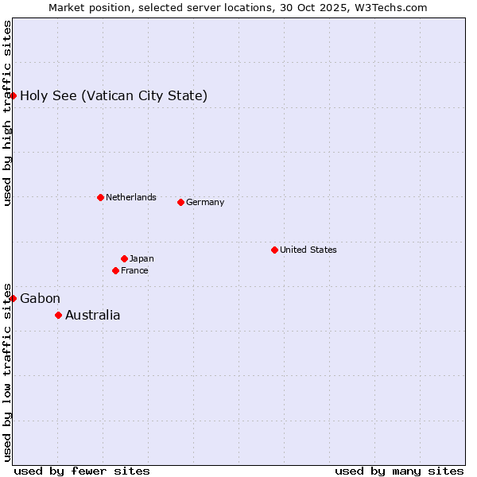Click the 'used by fewer sites' axis label
Screen dimensions: 477x477
(x=82, y=471)
